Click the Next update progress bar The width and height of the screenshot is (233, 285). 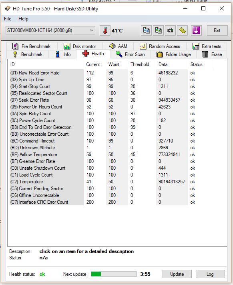pyautogui.click(x=114, y=274)
